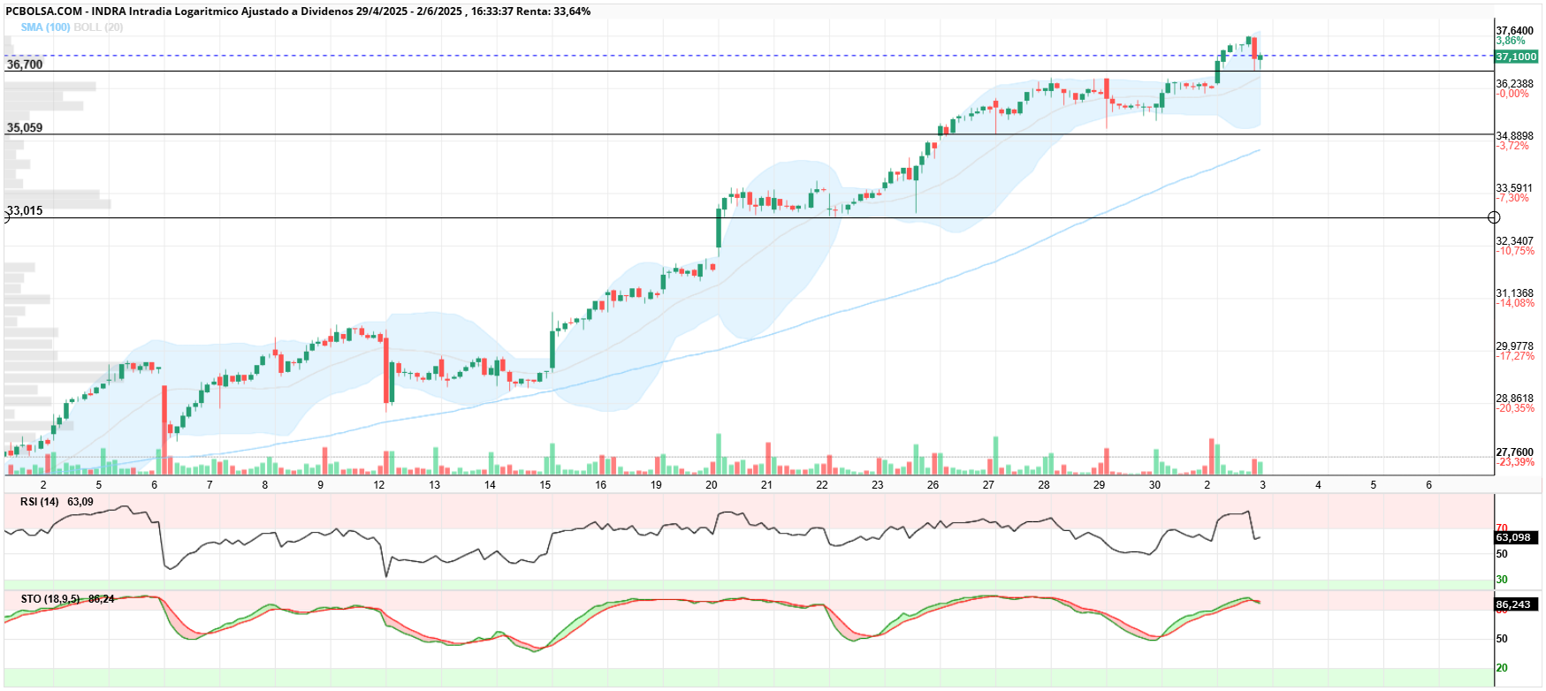Click date label 12 on time axis
This screenshot has height=691, width=1546.
coord(379,485)
